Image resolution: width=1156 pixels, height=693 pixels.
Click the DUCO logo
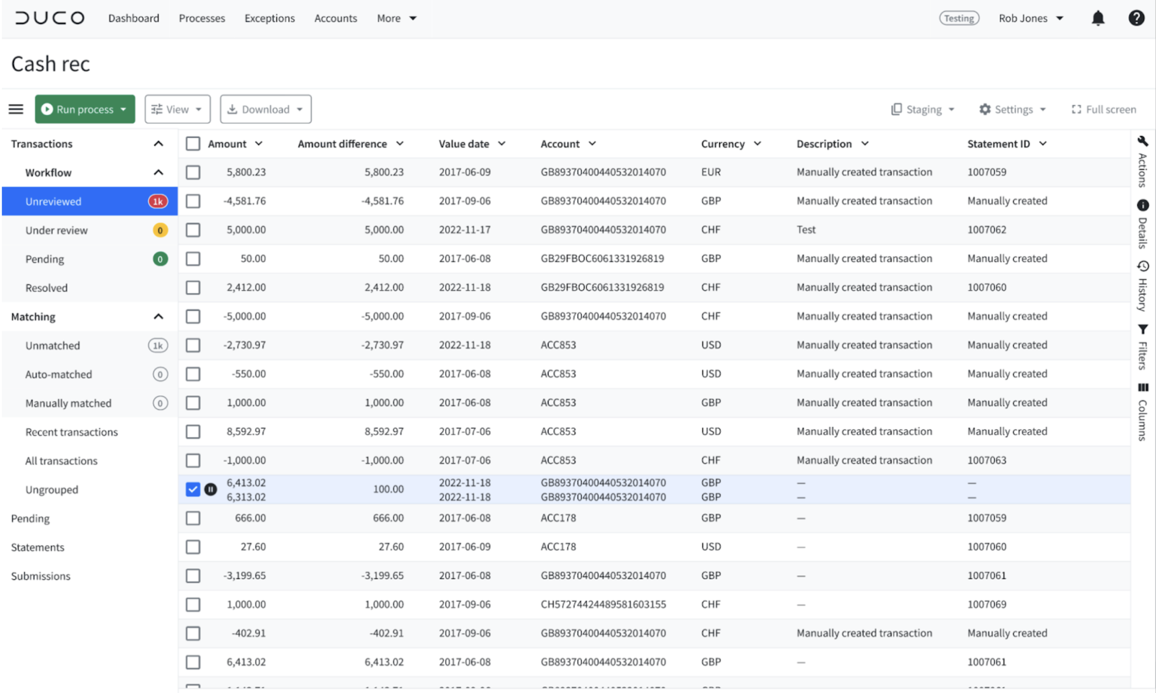[x=49, y=18]
